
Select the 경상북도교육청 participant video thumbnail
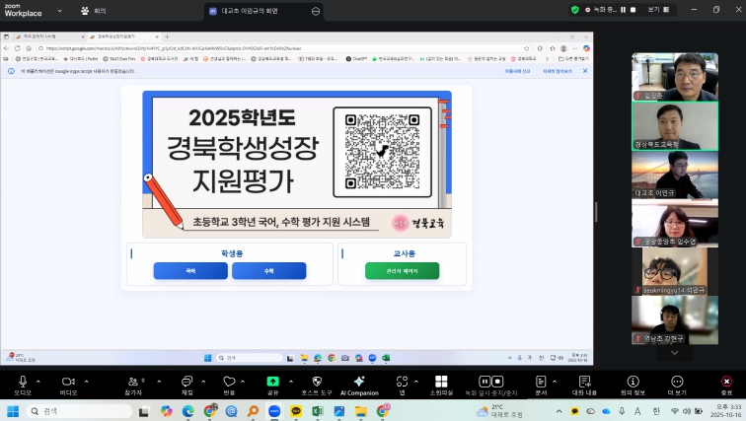[x=667, y=125]
